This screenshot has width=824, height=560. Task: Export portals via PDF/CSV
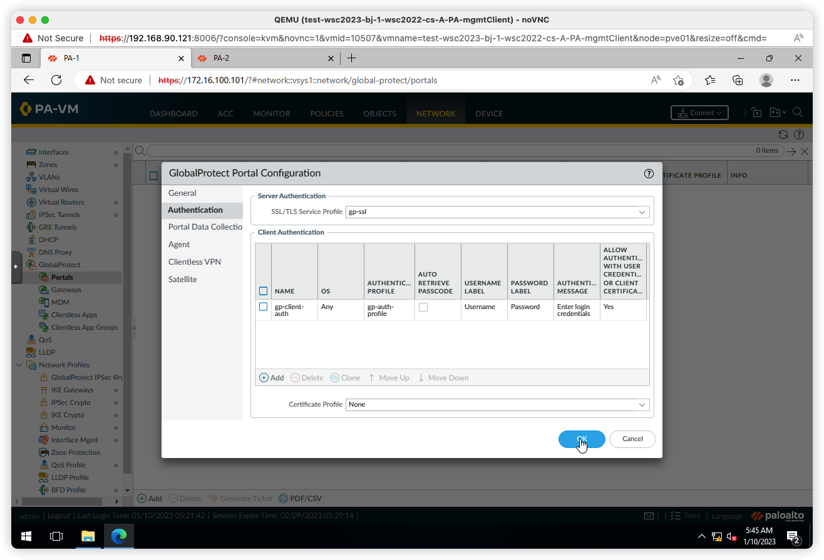[x=300, y=499]
